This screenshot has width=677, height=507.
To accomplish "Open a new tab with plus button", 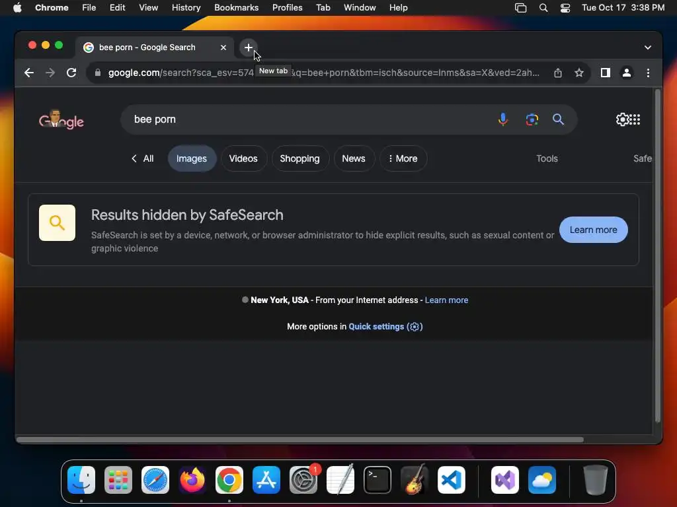I will click(x=249, y=48).
